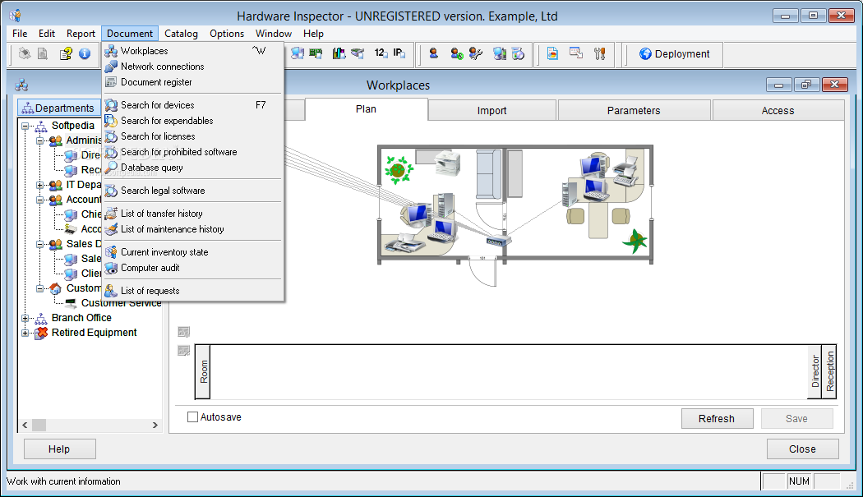Choose Database query menu entry
The image size is (863, 497).
point(192,168)
